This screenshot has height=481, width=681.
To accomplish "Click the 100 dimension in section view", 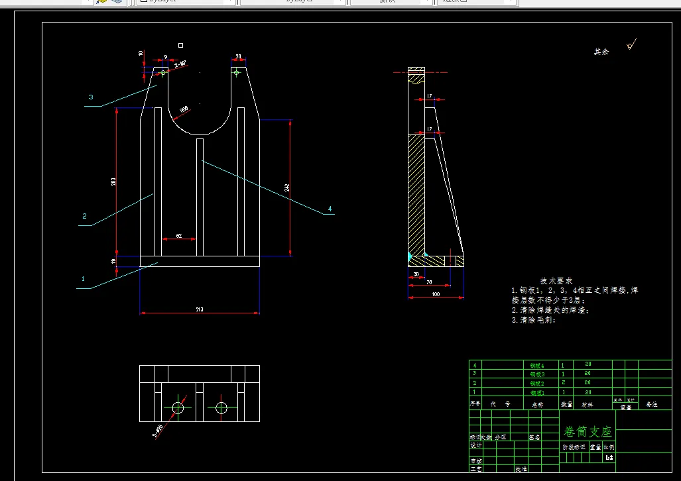I will click(436, 294).
